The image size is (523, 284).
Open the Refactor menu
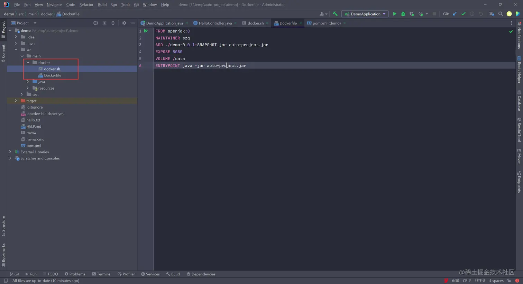86,4
